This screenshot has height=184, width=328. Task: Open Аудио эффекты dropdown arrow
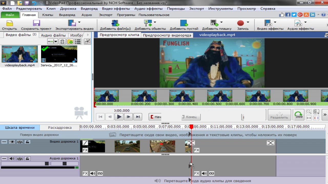tap(305, 22)
